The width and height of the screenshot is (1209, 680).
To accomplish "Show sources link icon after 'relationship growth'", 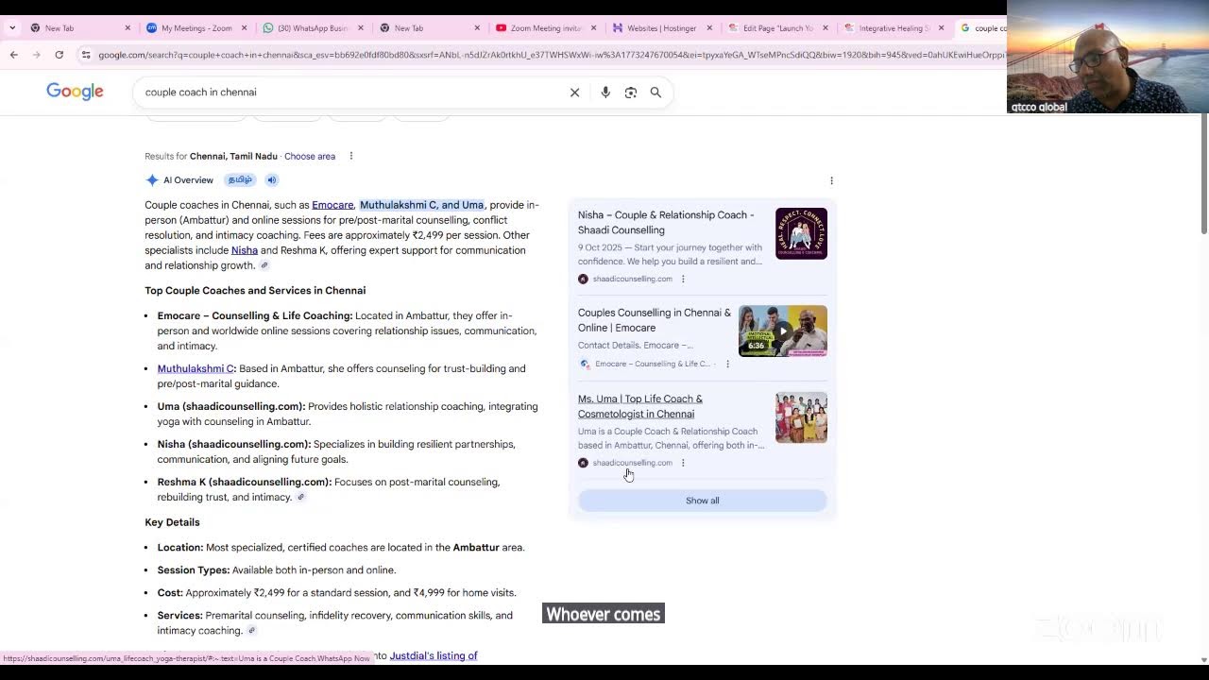I will coord(264,265).
